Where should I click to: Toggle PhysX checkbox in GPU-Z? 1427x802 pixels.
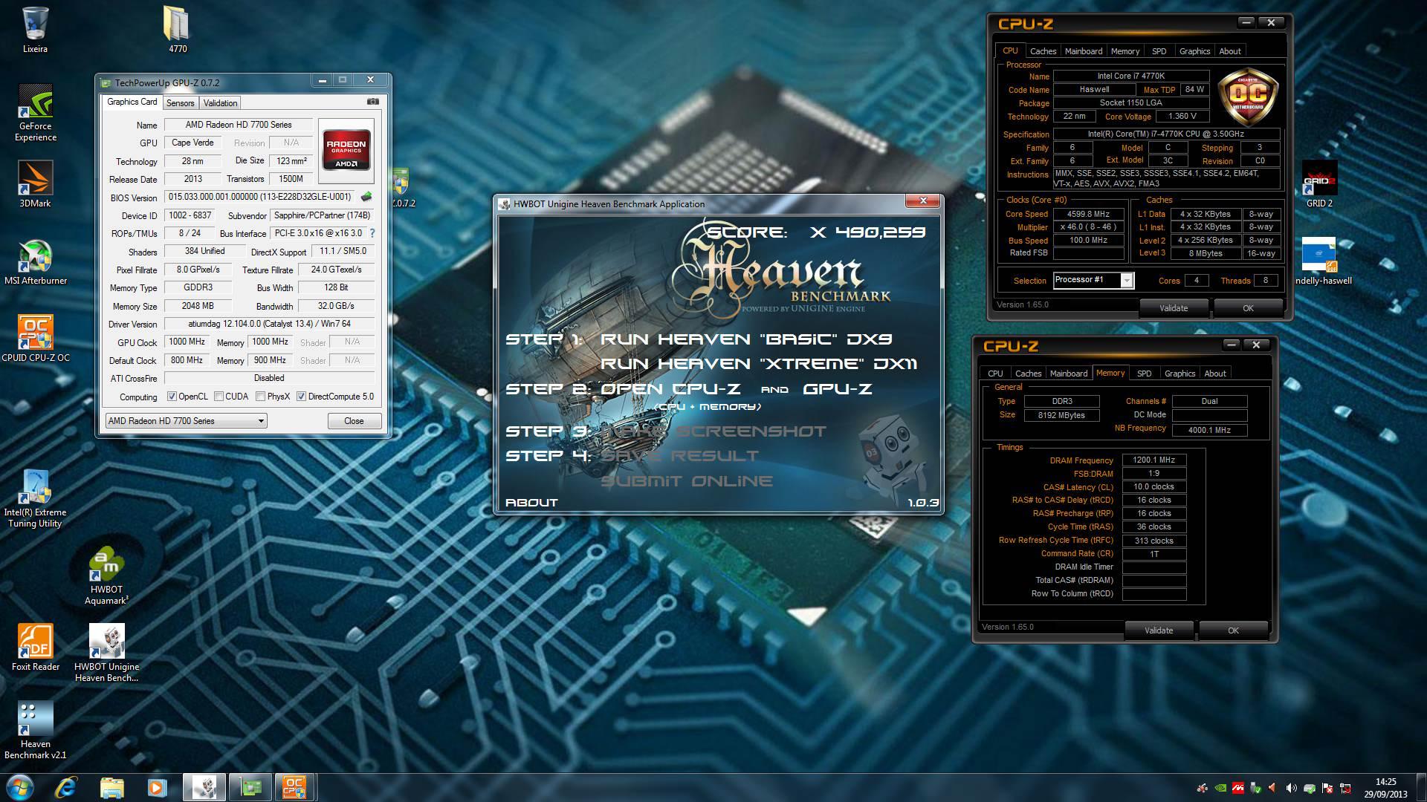pyautogui.click(x=260, y=397)
